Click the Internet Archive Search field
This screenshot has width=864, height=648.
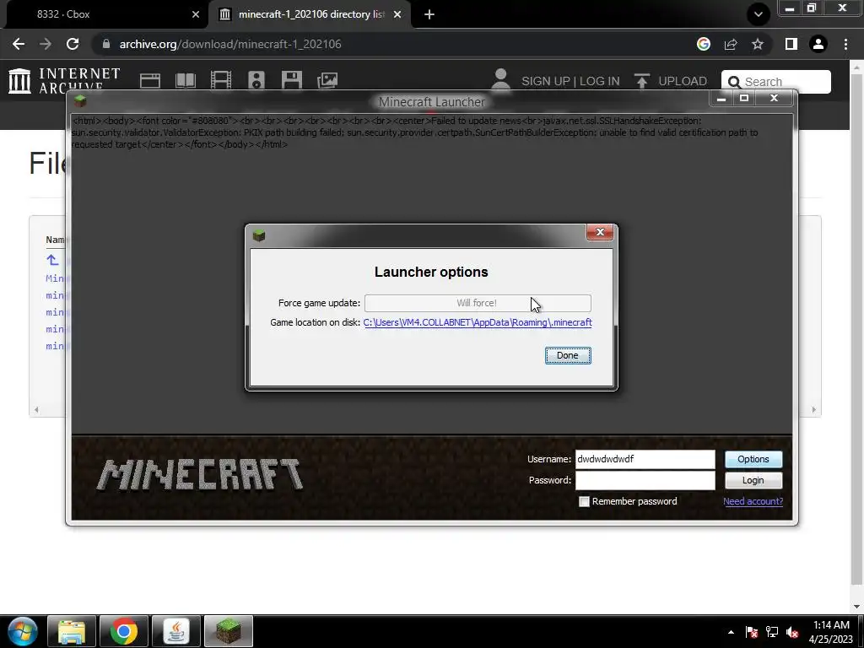(776, 82)
